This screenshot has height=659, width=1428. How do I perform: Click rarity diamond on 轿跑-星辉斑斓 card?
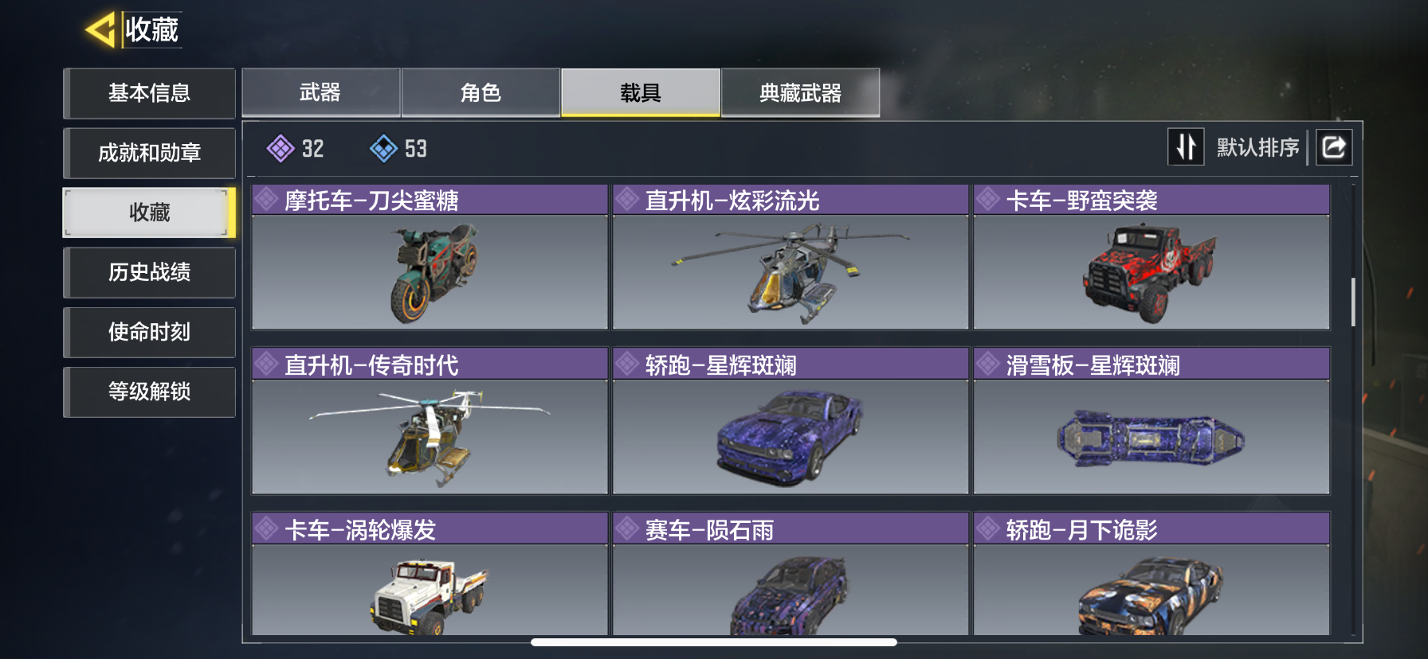click(x=627, y=364)
